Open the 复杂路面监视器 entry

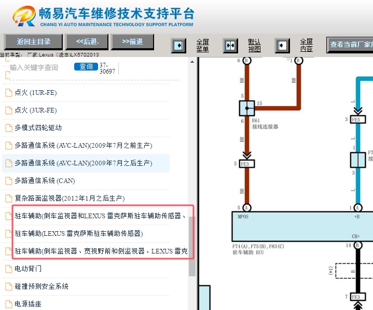pyautogui.click(x=70, y=198)
